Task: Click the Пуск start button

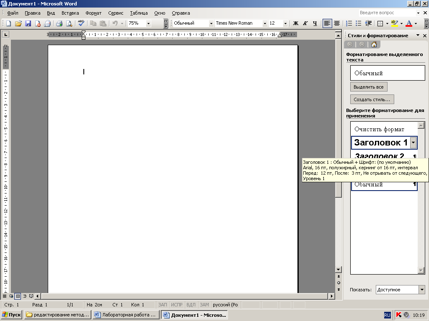Action: 11,315
